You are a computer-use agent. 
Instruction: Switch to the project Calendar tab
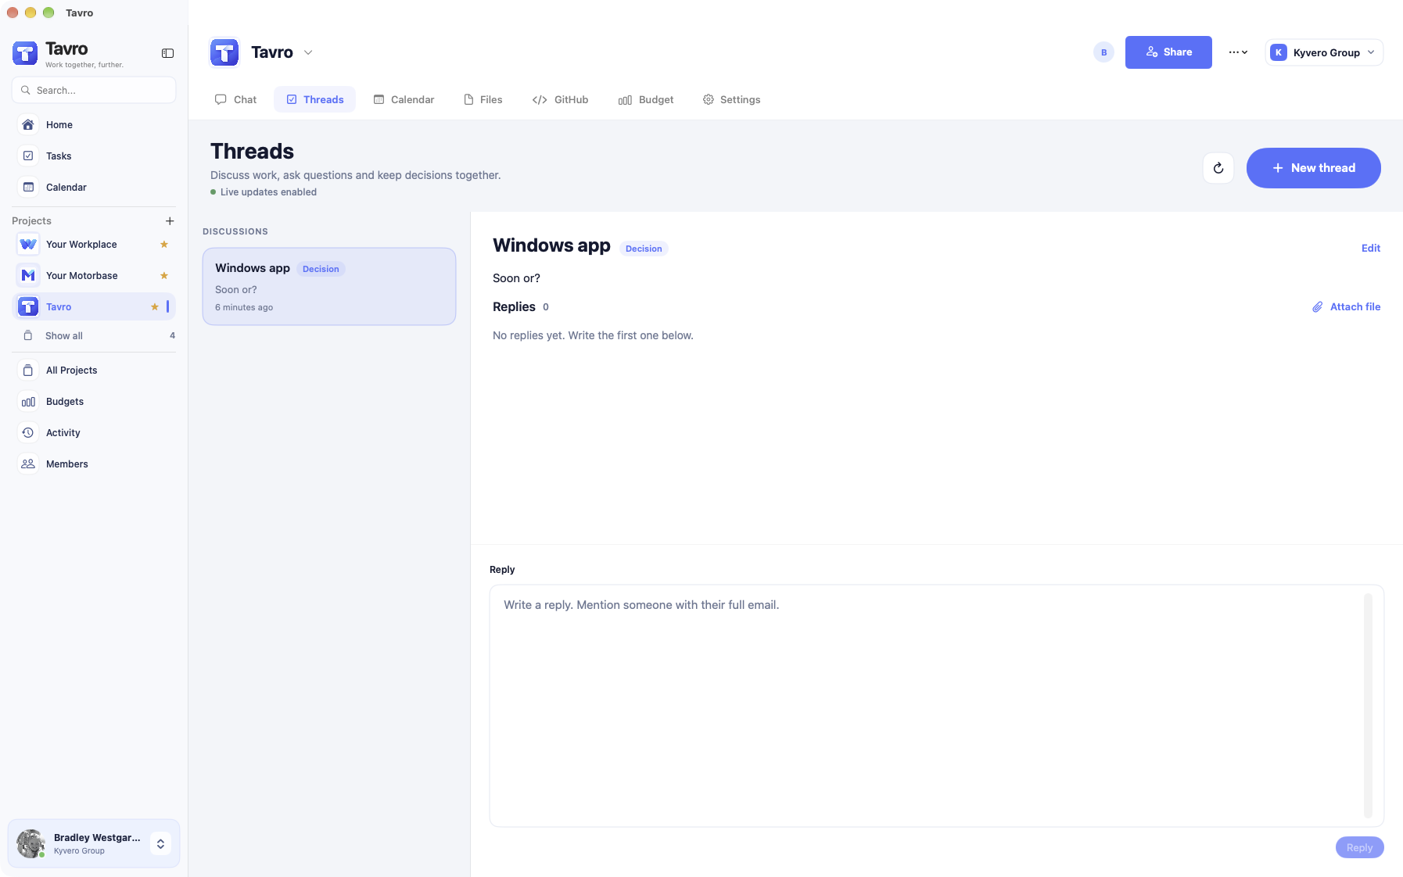coord(404,100)
